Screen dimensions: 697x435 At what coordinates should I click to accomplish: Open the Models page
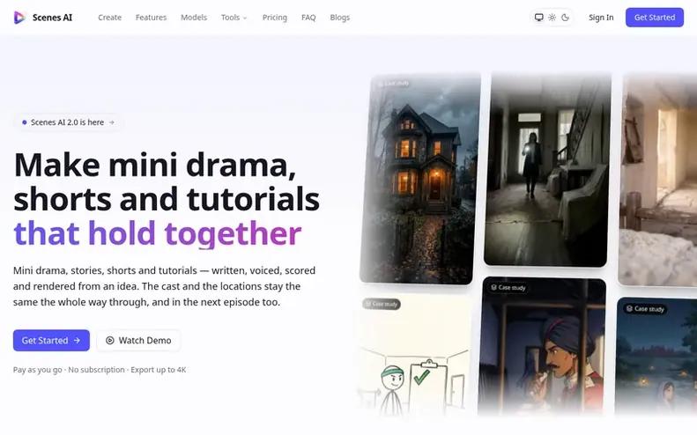tap(194, 18)
